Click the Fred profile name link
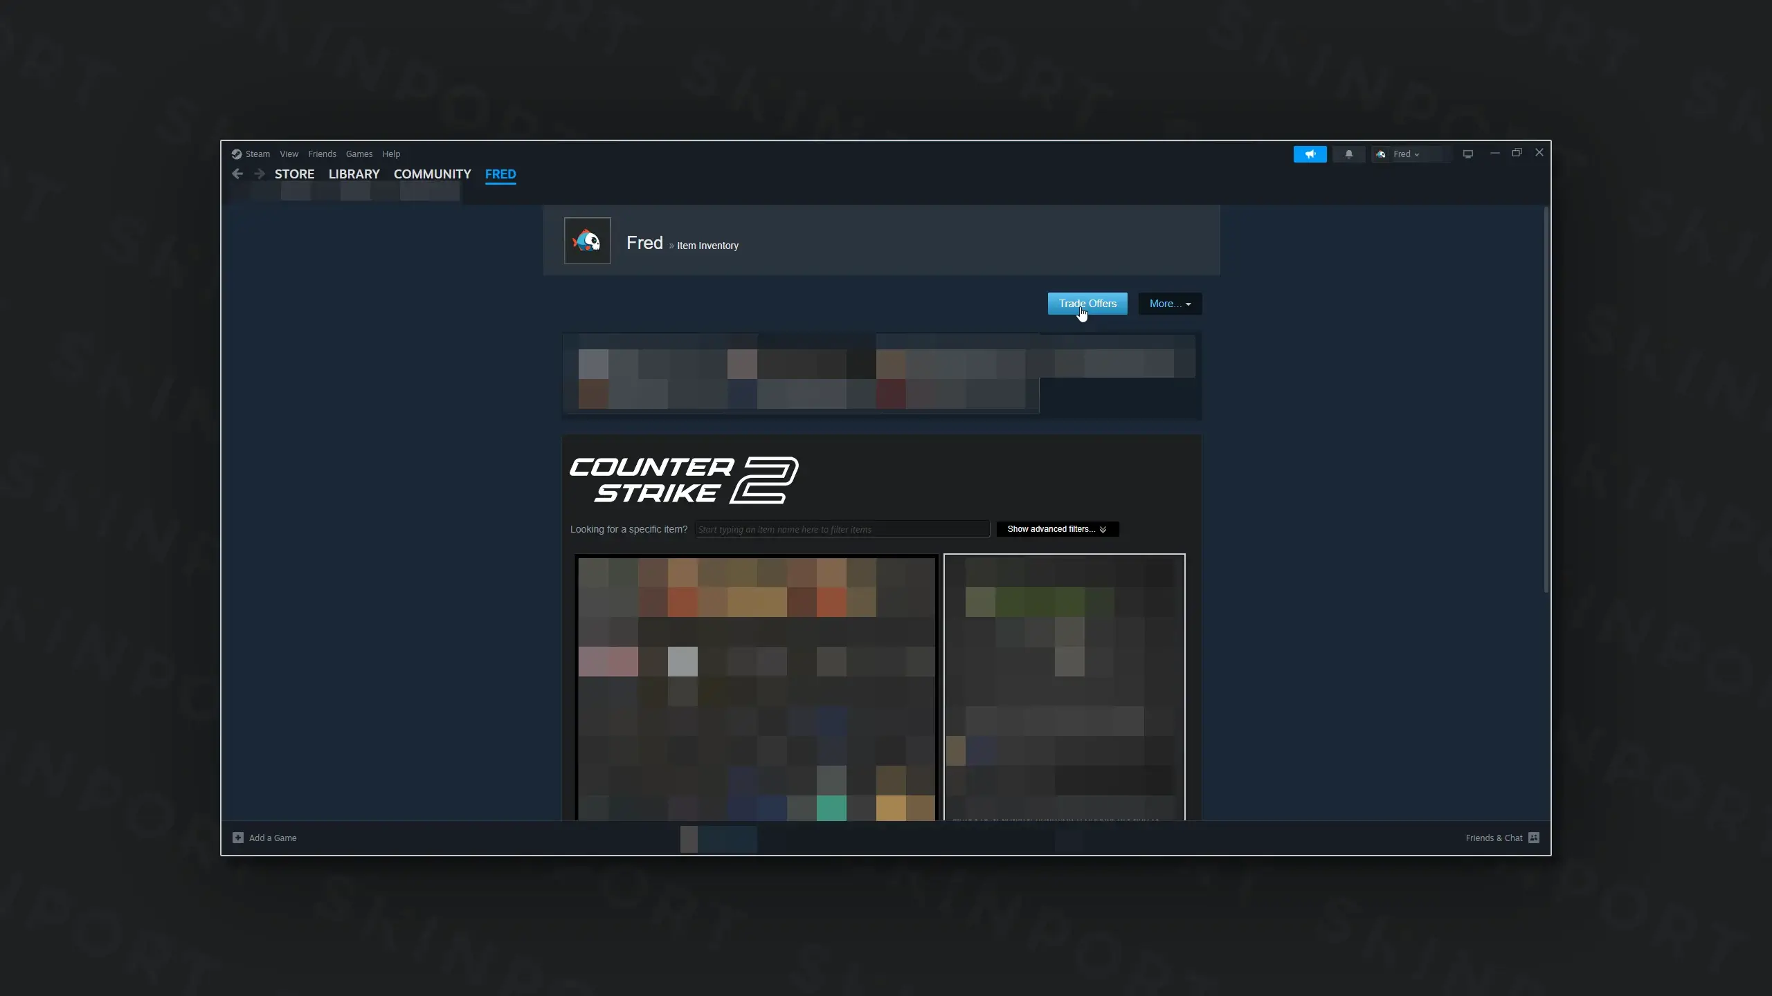This screenshot has height=996, width=1772. [x=644, y=243]
